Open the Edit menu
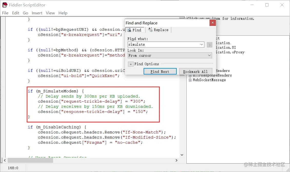The width and height of the screenshot is (290, 172). (16, 13)
